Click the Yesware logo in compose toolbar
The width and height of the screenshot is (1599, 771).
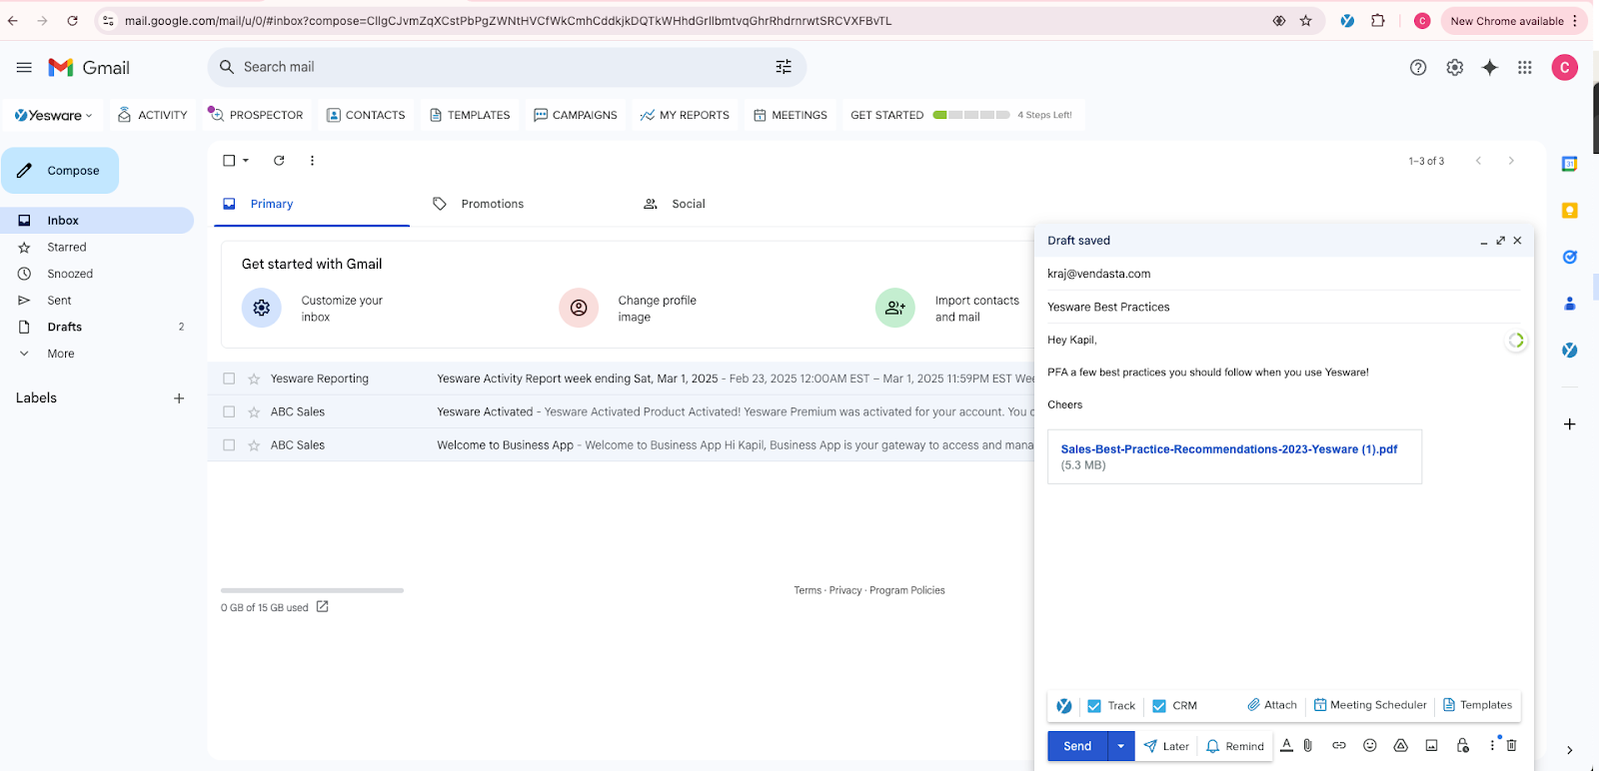1064,706
